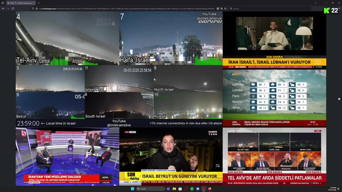Select the Haber Global Tel Aviv explosions video
The image size is (342, 192).
tap(274, 157)
